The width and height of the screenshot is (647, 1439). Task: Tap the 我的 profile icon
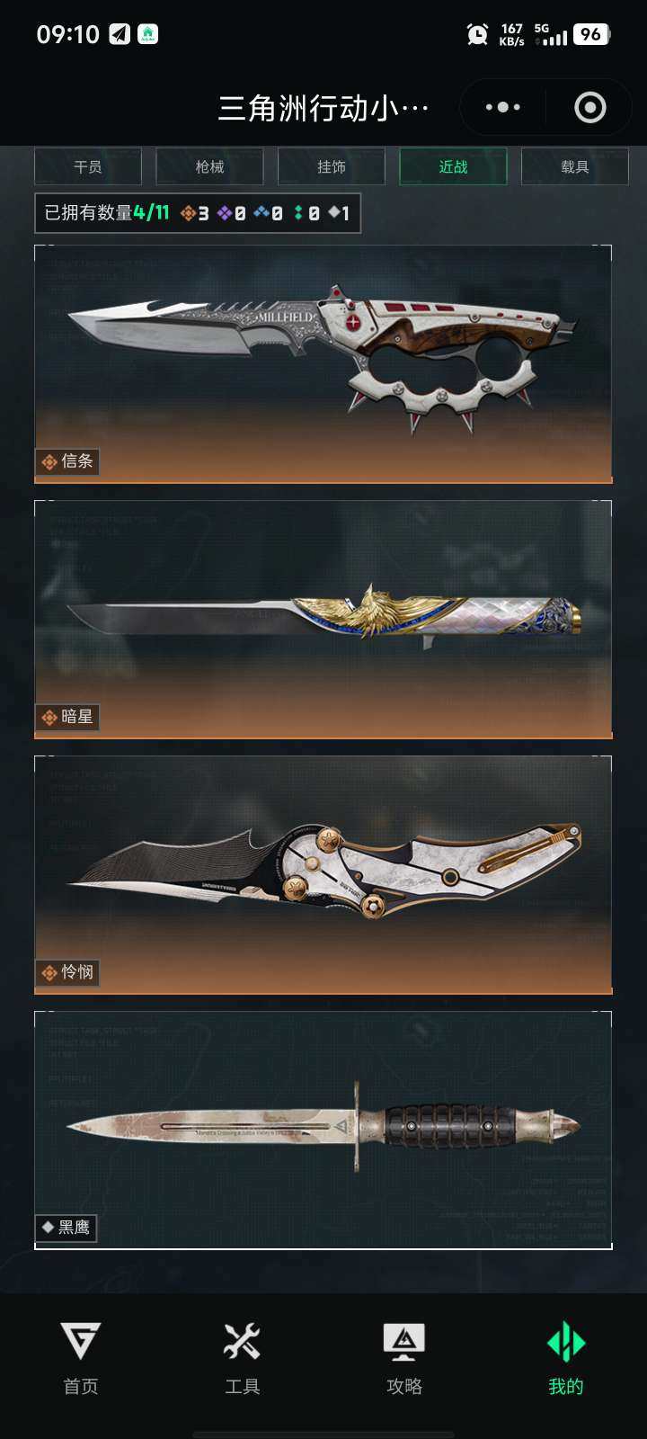(x=566, y=1358)
